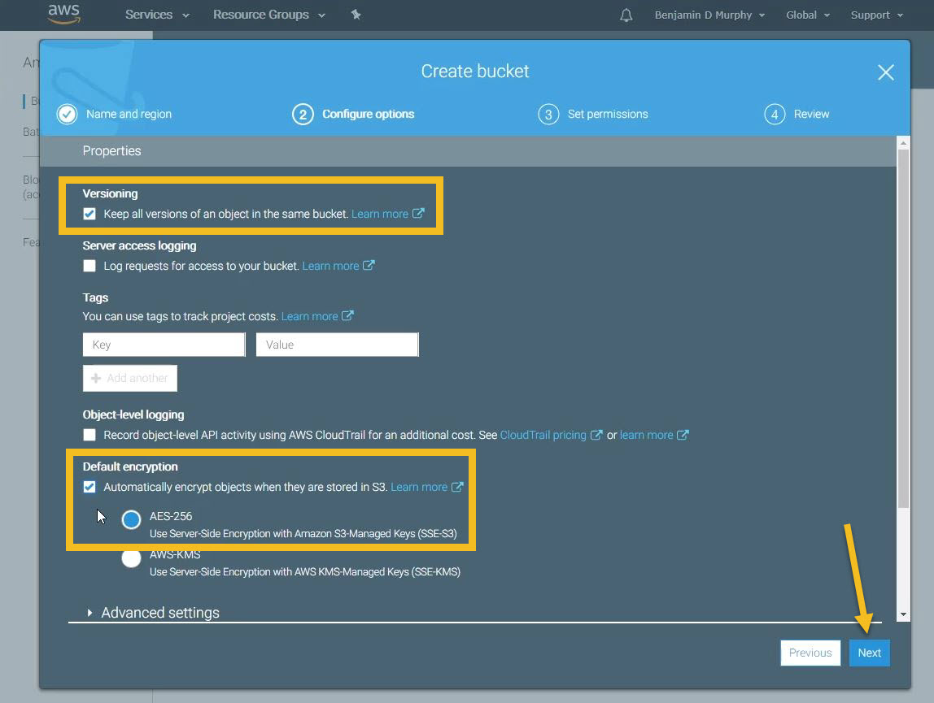Enable Log requests for access checkbox

coord(89,266)
